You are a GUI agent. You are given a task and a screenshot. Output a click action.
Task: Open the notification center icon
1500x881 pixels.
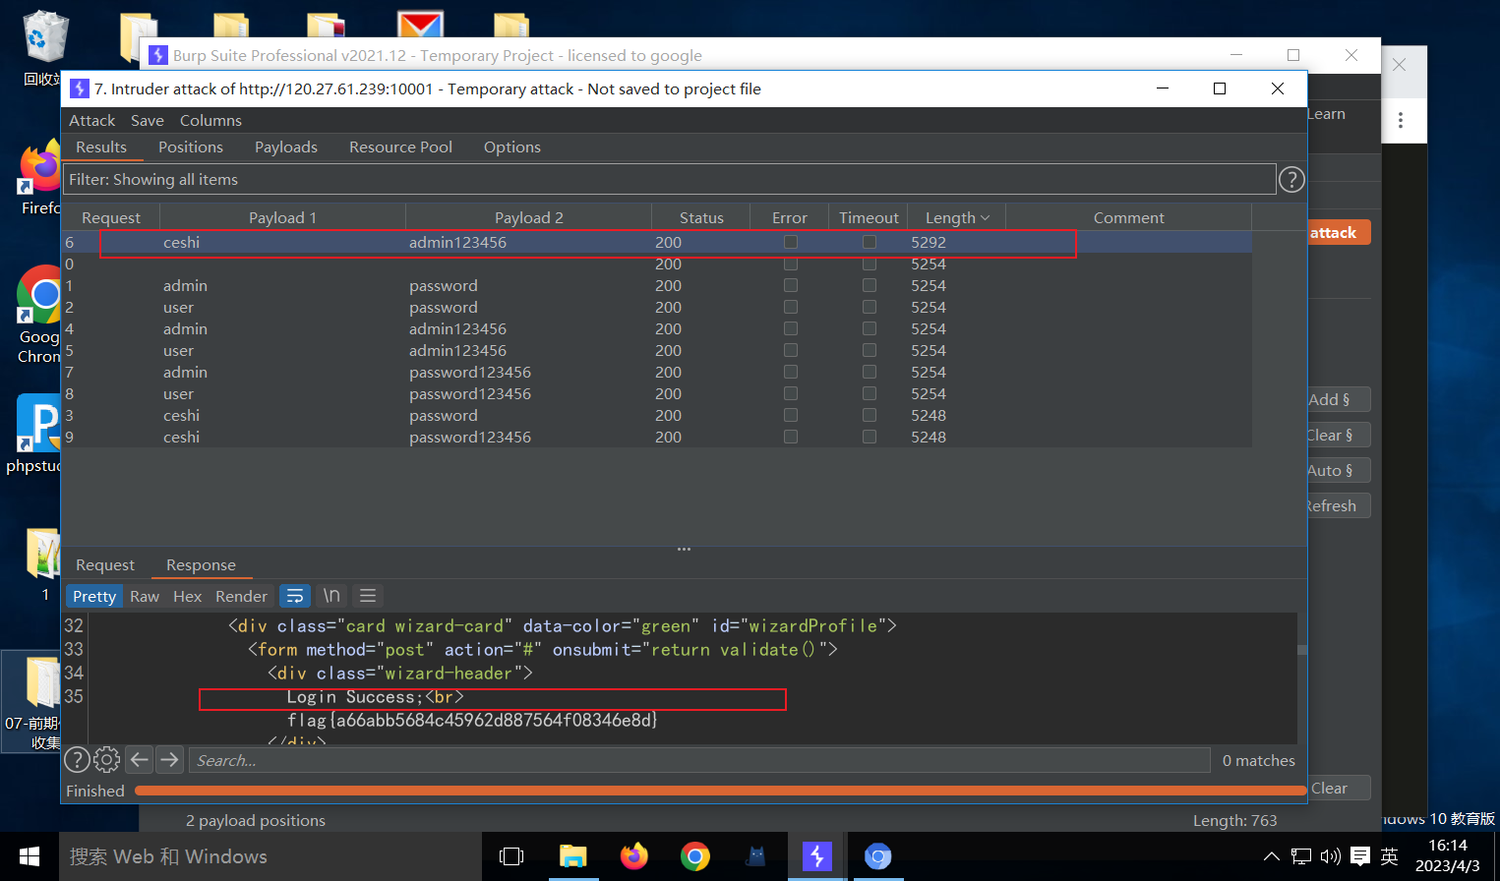click(x=1360, y=856)
